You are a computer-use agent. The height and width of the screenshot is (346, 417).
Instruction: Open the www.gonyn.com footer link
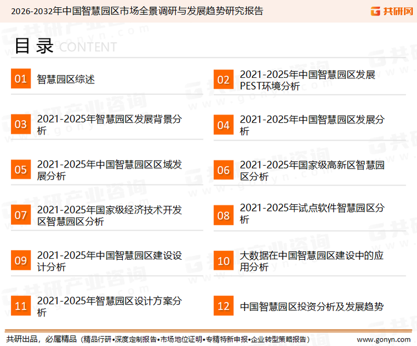[384, 339]
